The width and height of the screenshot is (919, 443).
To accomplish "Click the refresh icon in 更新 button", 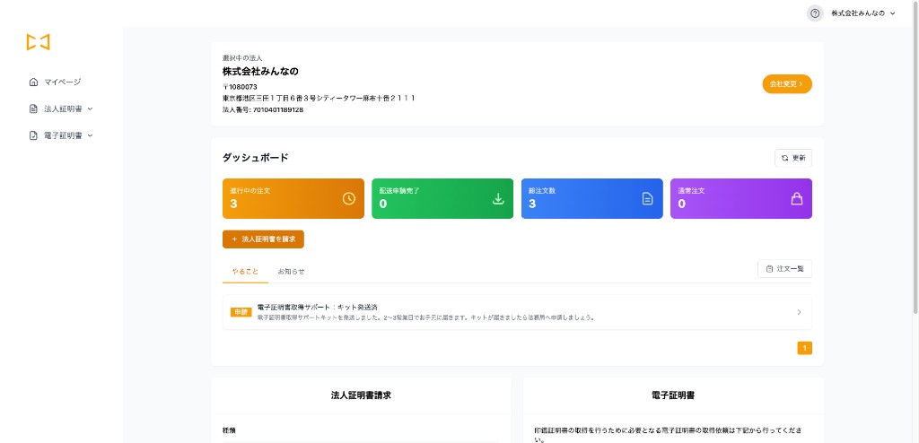I will click(784, 158).
